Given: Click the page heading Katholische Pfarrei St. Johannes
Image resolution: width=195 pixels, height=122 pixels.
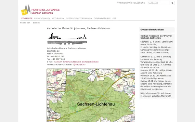Looking at the screenshot, I should [78, 28].
